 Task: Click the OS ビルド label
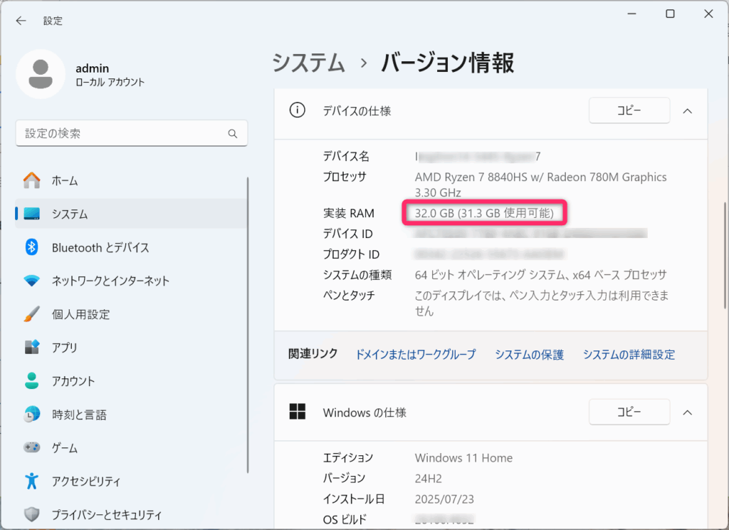click(345, 519)
